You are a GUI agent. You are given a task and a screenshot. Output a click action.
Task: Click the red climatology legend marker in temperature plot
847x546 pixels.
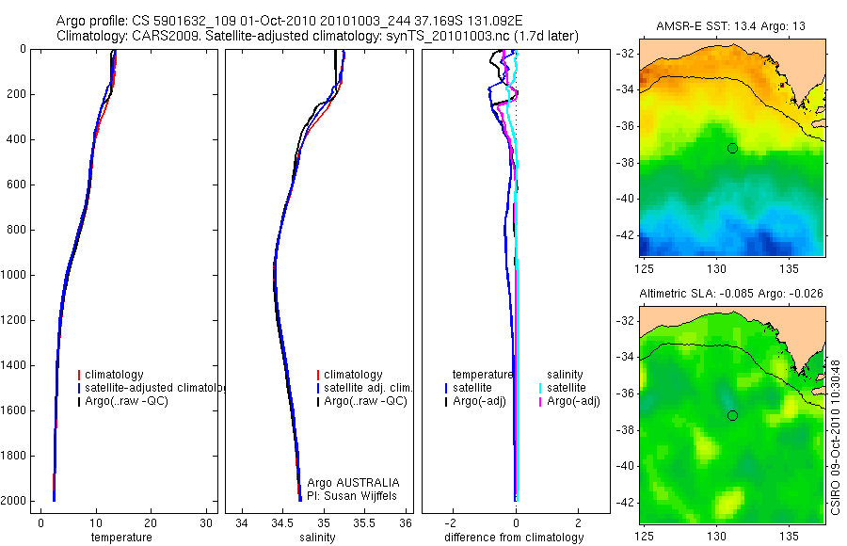click(x=79, y=375)
